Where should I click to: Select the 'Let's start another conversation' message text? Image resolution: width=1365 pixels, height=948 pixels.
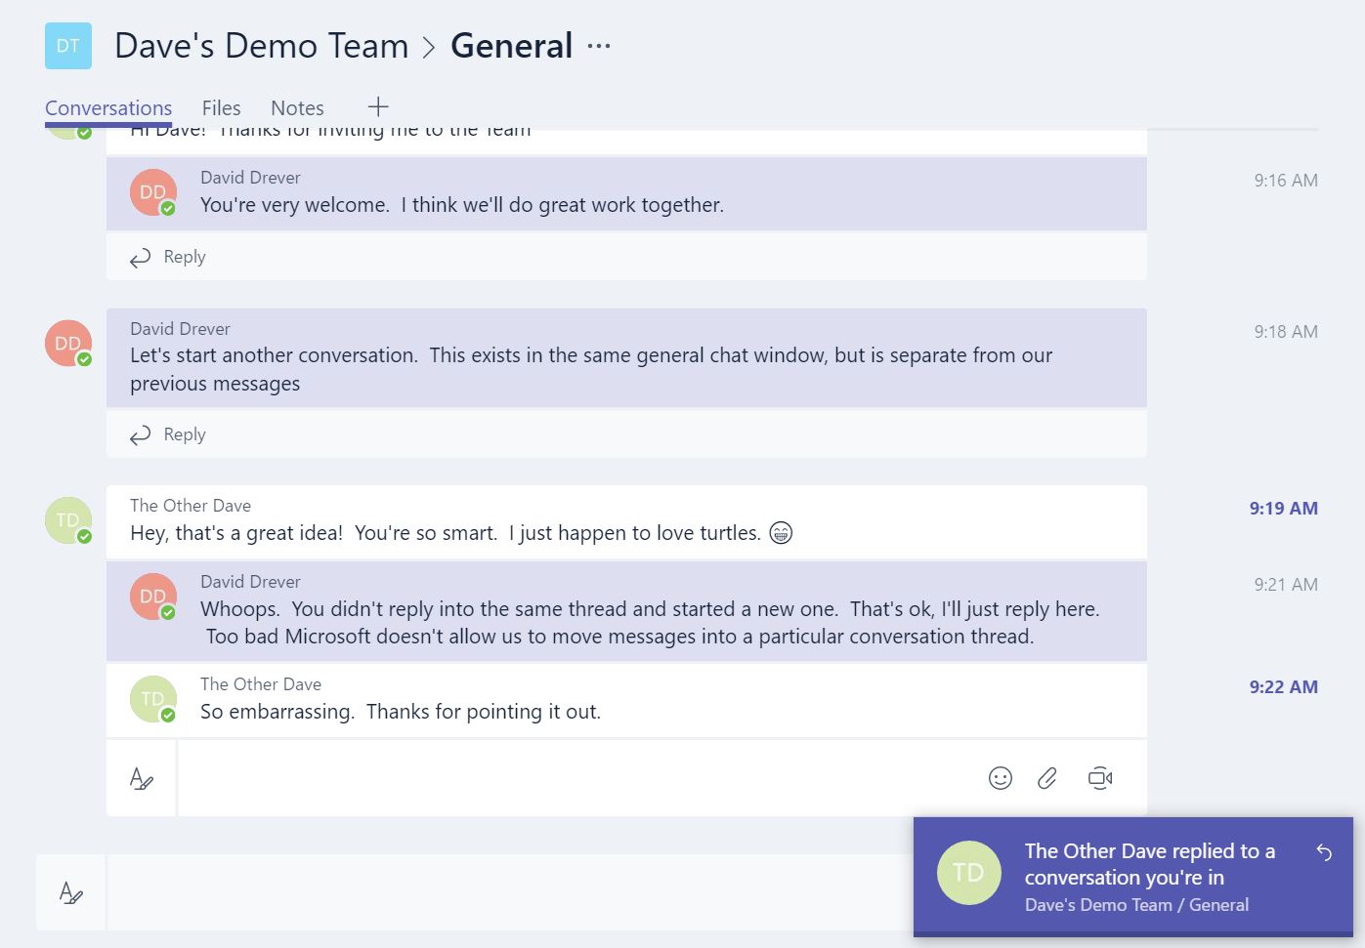591,369
